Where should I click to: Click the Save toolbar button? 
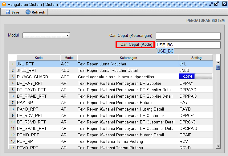click(13, 12)
